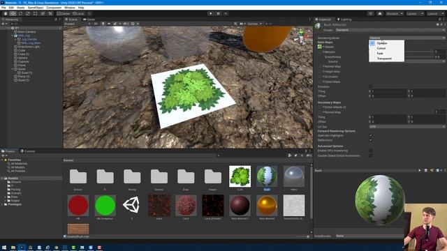Open the Component menu

point(54,8)
